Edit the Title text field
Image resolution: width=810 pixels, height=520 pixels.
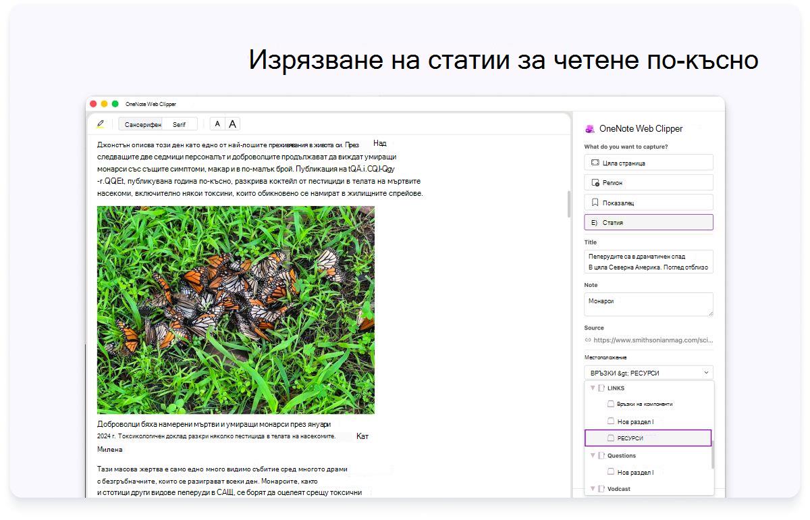point(649,261)
